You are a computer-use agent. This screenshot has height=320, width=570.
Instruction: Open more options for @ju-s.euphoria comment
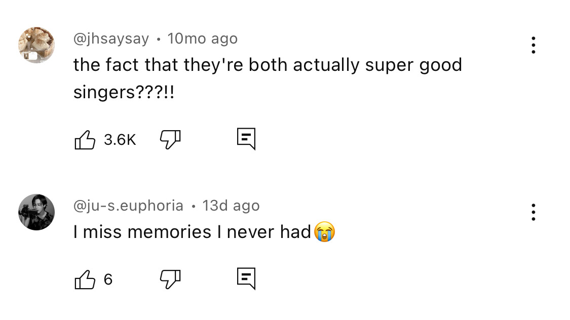(x=533, y=212)
